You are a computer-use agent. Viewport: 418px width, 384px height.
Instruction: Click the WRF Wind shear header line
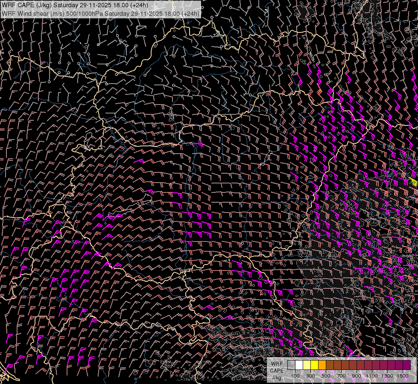[100, 13]
